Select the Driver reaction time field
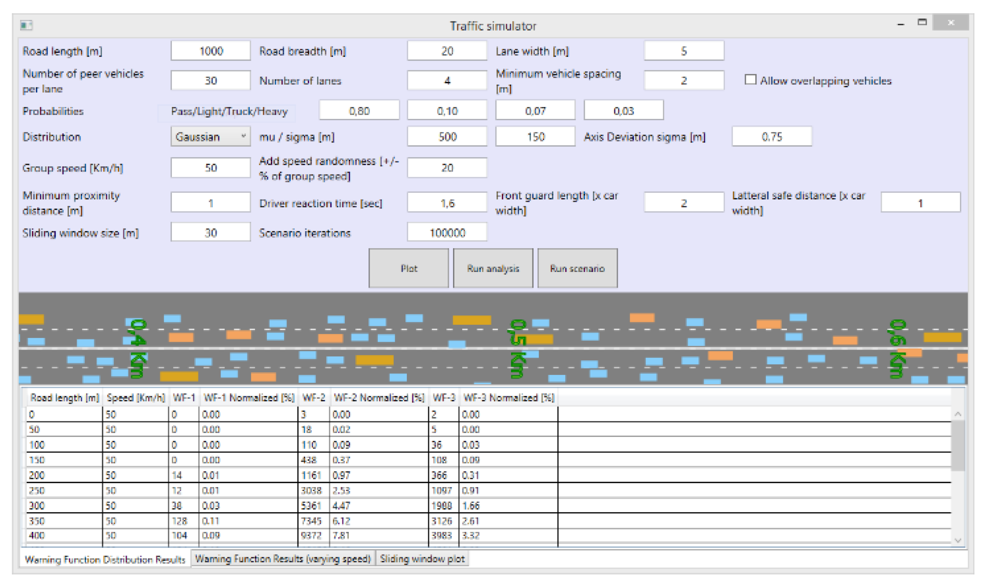The width and height of the screenshot is (987, 587). click(447, 203)
